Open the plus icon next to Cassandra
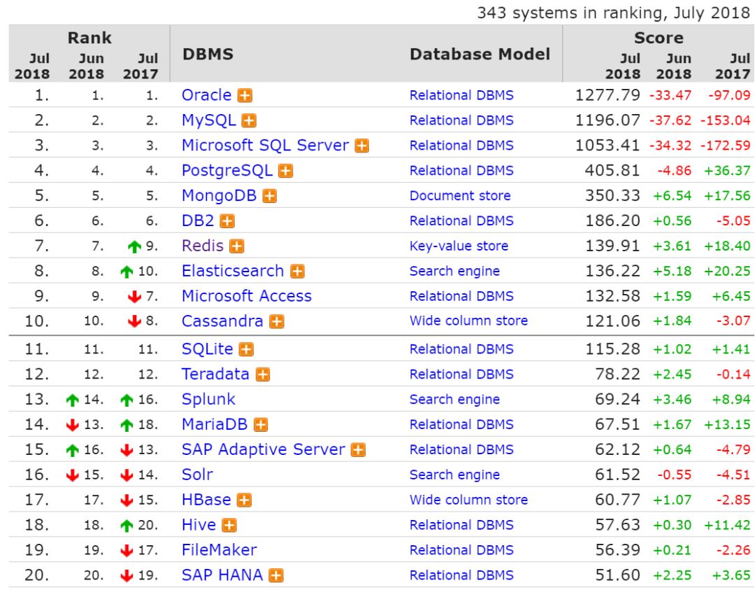The width and height of the screenshot is (755, 590). (277, 321)
